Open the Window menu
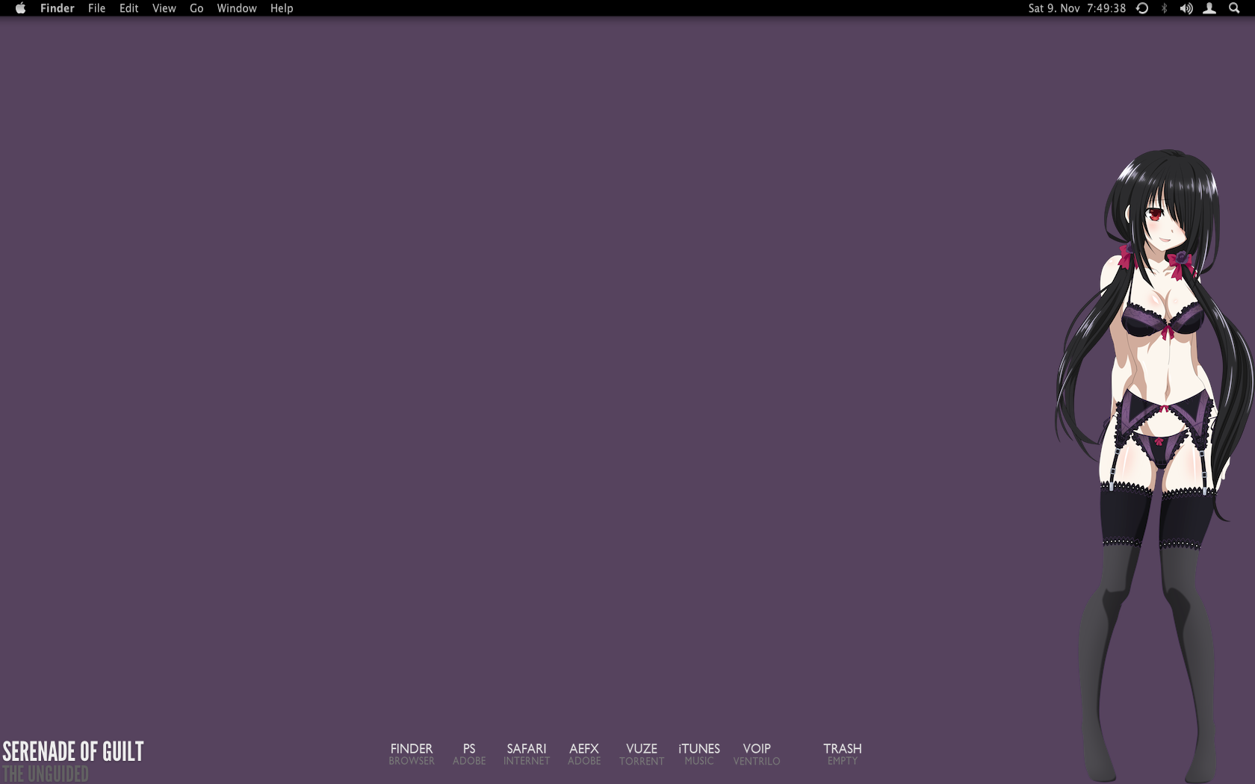 point(237,8)
